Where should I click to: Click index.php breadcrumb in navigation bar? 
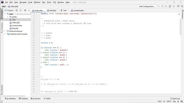tap(13, 6)
